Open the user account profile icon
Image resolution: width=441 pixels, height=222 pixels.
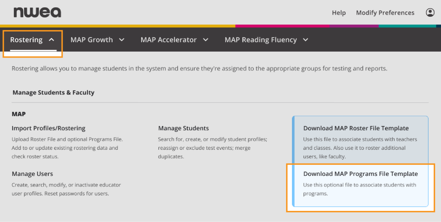coord(430,12)
